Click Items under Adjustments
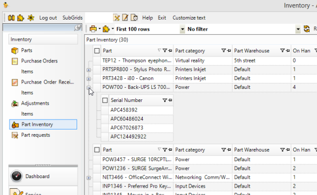The width and height of the screenshot is (317, 195). 27,114
